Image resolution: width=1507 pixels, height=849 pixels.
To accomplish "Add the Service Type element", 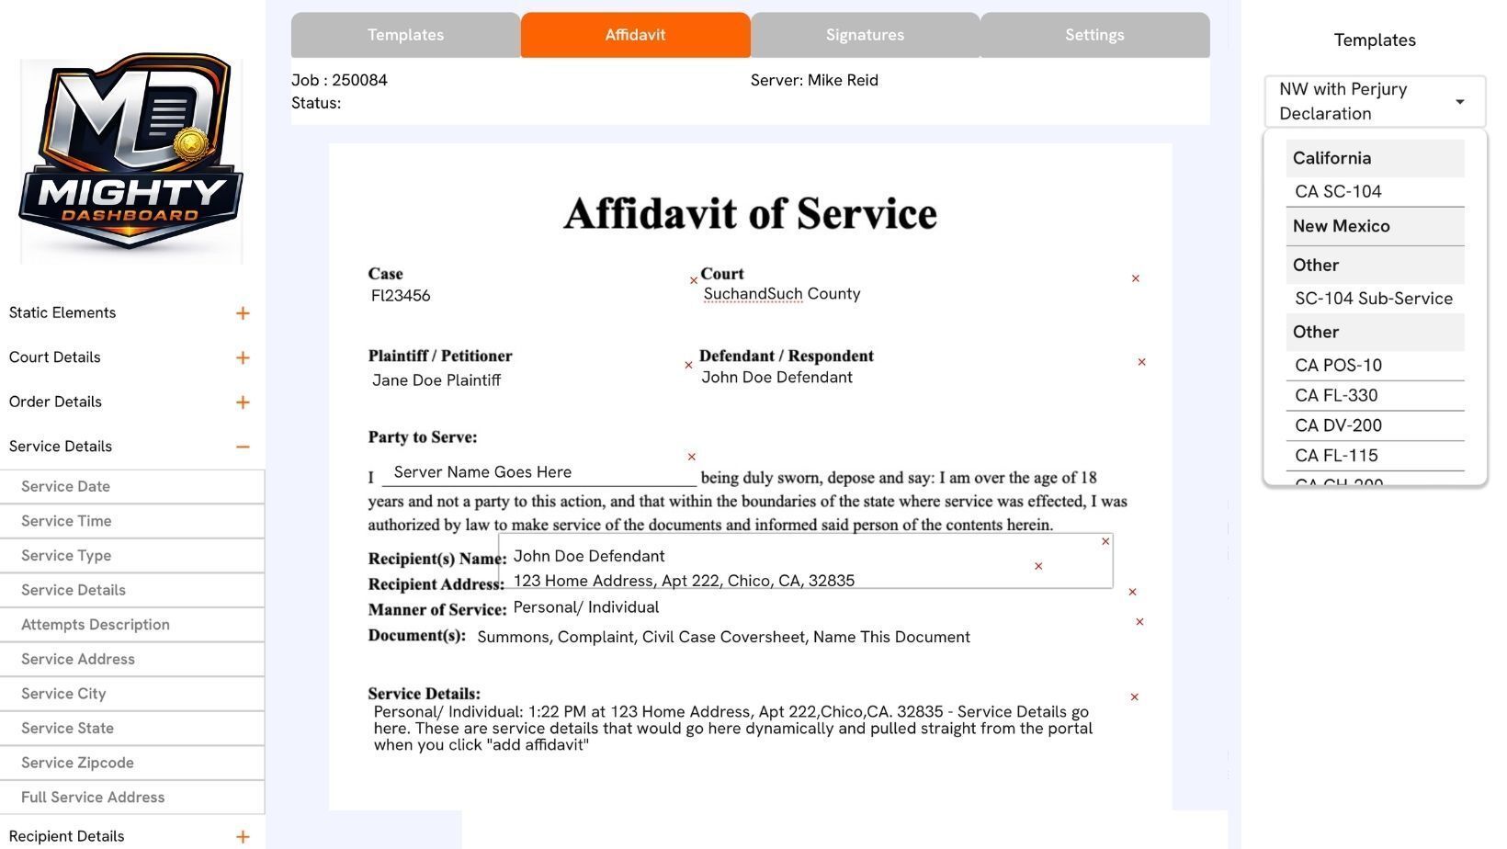I will click(132, 556).
